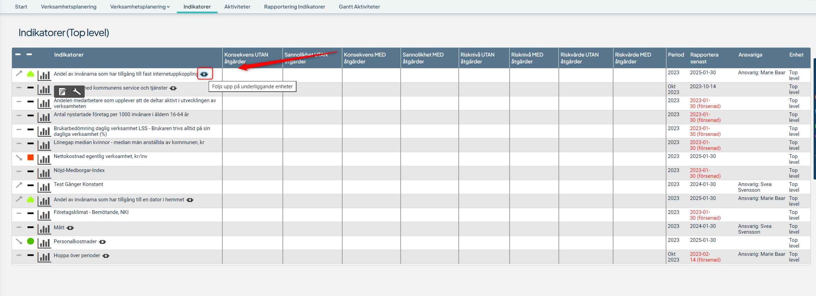
Task: Open the Lönegap median kvinnor indicator
Action: click(x=129, y=142)
